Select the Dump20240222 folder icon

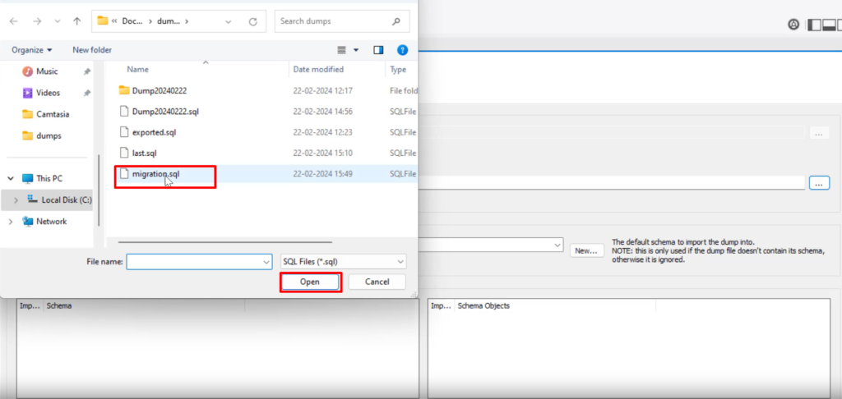124,90
